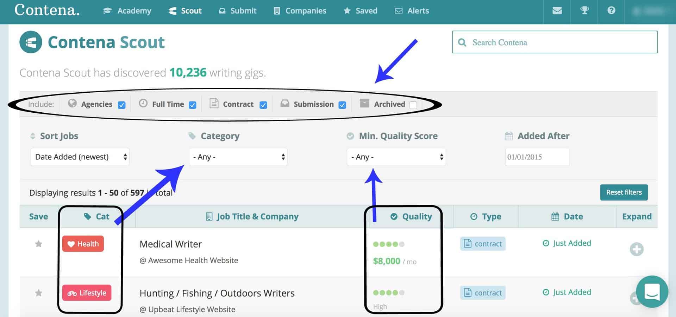The height and width of the screenshot is (317, 676).
Task: Open Hunting / Fishing / Outdoors Writers job
Action: pos(217,293)
